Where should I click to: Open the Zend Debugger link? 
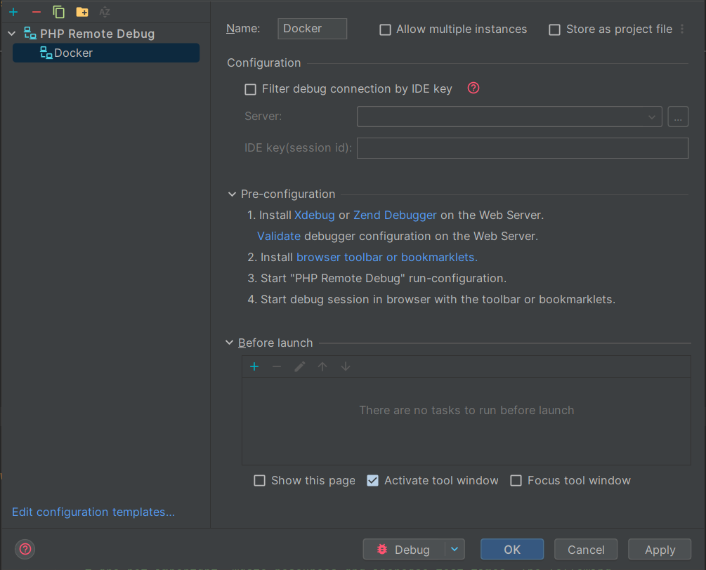[395, 215]
